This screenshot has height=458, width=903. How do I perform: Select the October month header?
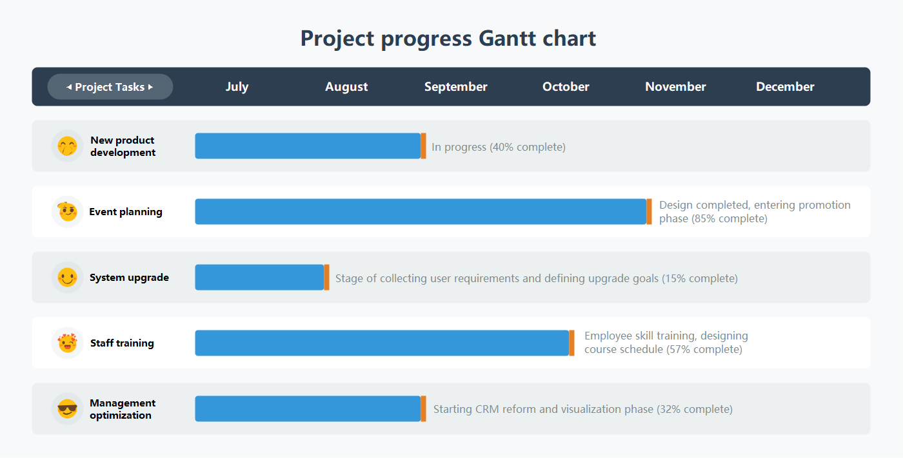566,87
